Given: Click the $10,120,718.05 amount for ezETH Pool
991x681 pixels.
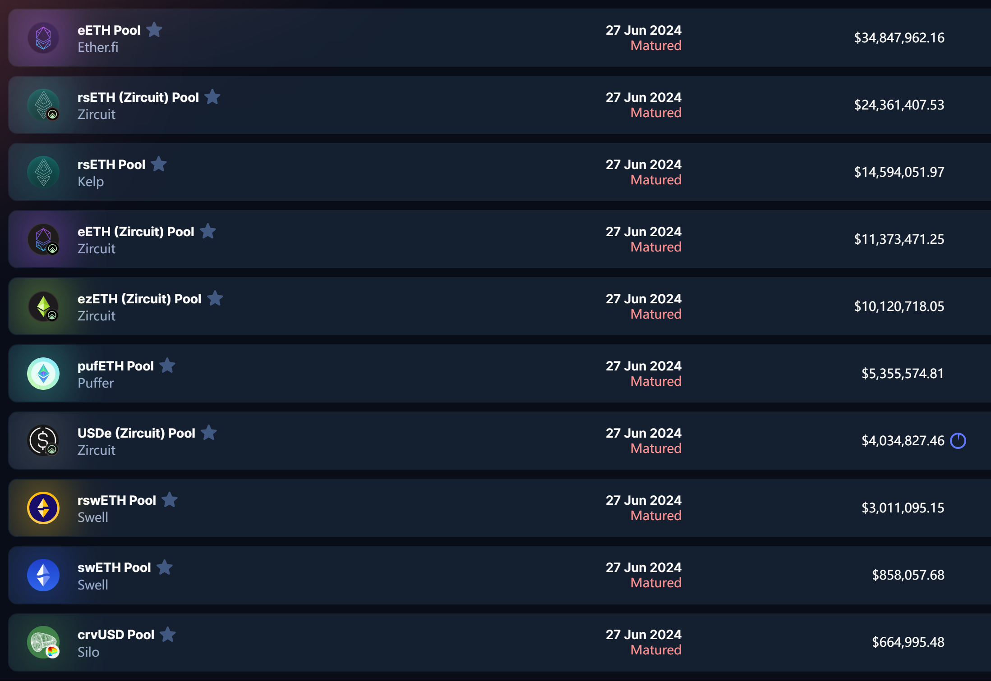Looking at the screenshot, I should (899, 306).
